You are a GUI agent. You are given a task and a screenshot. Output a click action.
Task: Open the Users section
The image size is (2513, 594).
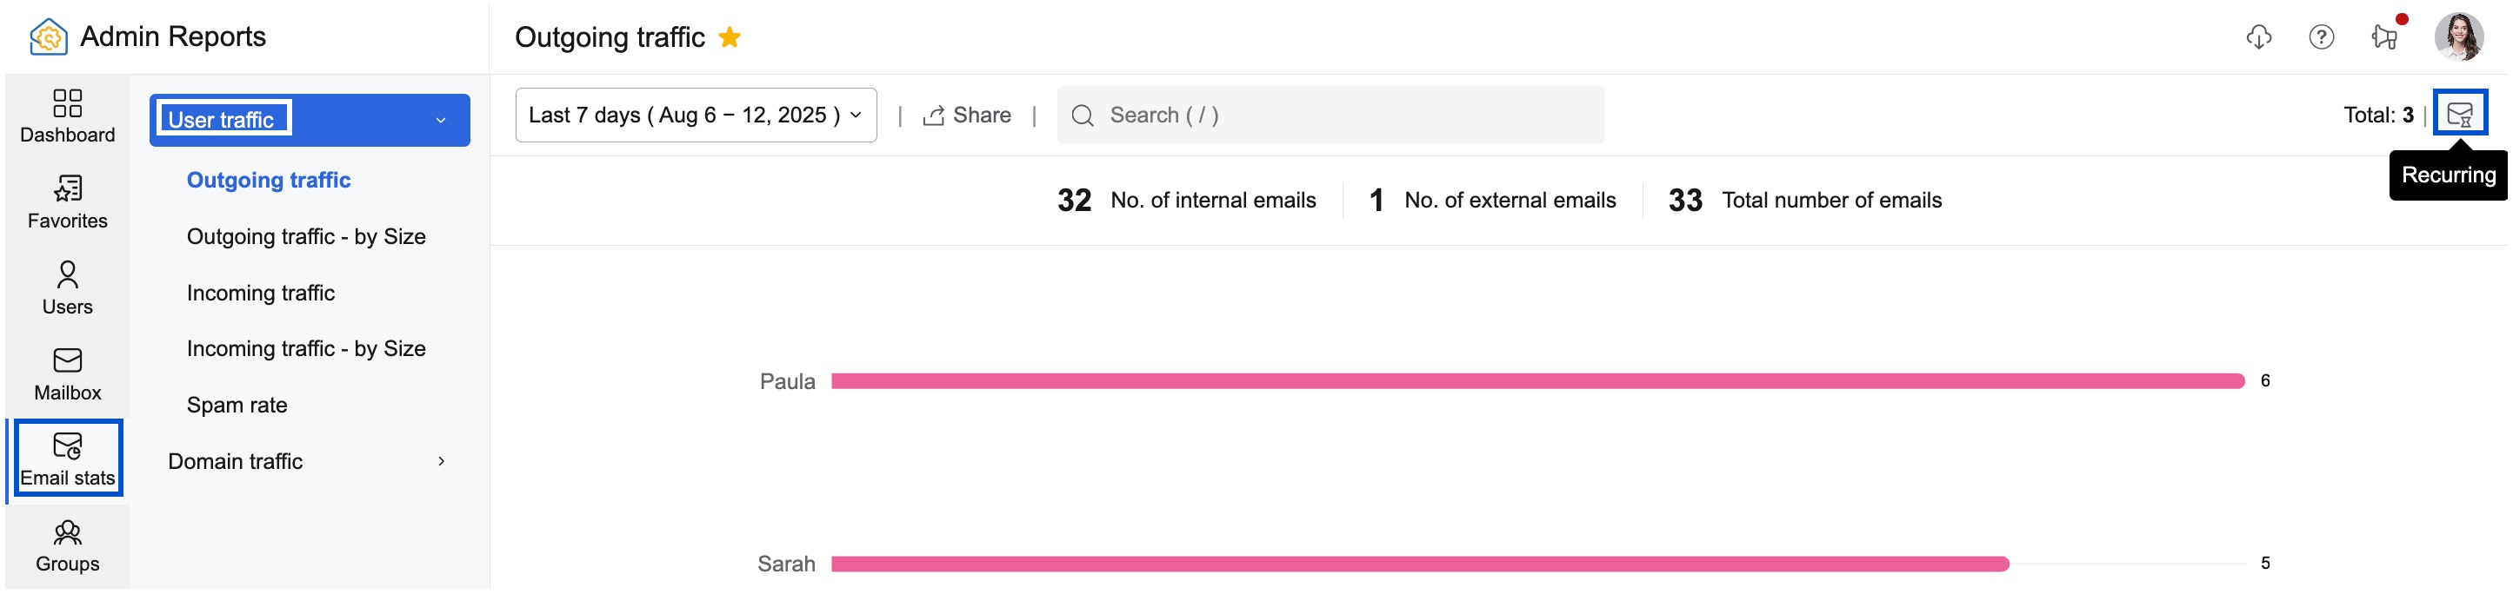[x=66, y=287]
